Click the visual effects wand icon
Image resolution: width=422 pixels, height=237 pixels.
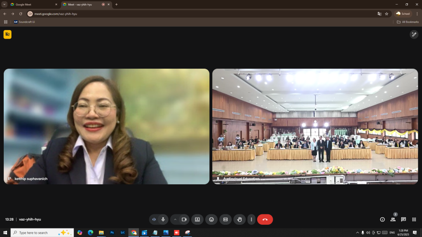(414, 35)
